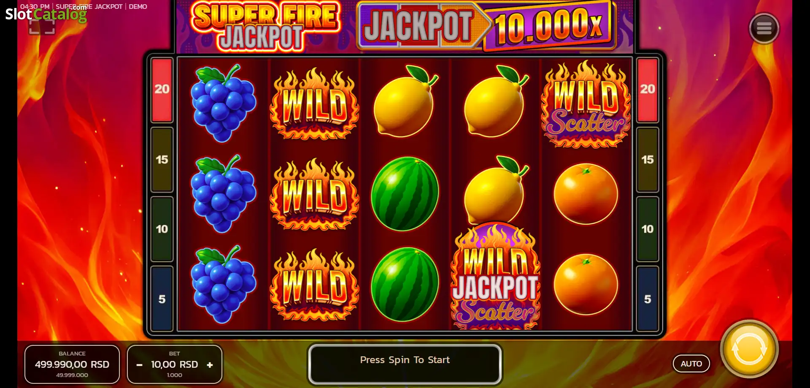The image size is (810, 388).
Task: Select the 10 payline marker on right
Action: click(x=648, y=229)
